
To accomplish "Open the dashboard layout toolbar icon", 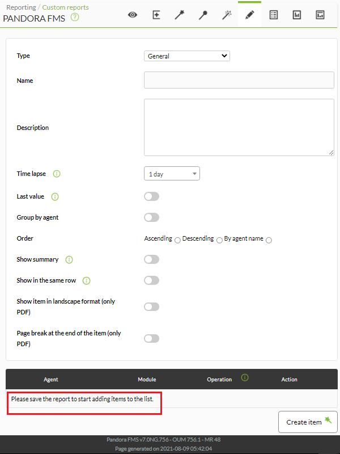I will 320,15.
